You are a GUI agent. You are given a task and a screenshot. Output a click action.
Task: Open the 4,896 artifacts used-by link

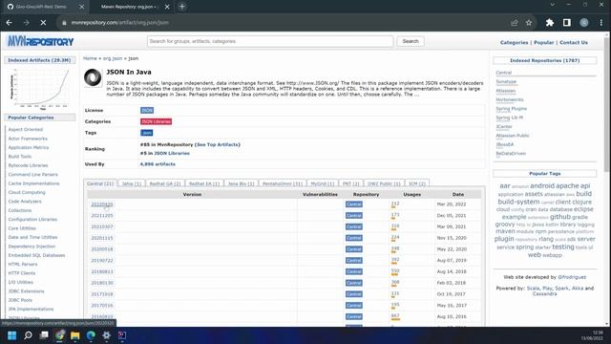(x=158, y=164)
